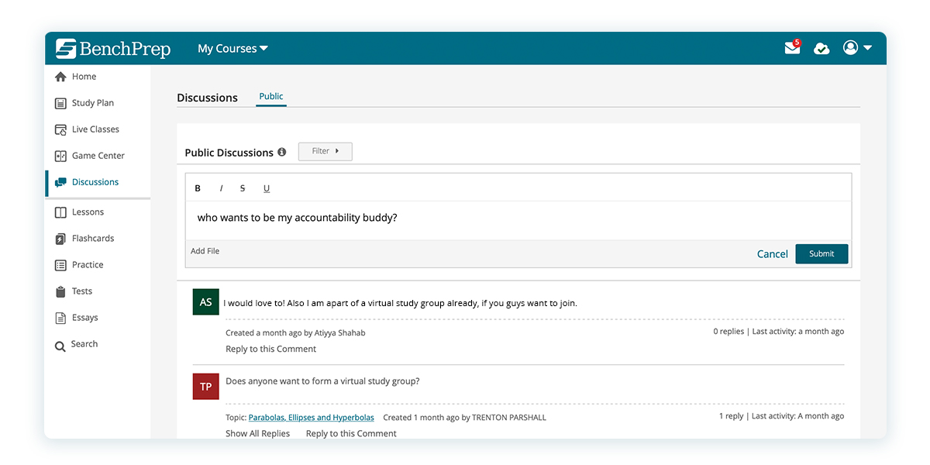The height and width of the screenshot is (465, 930).
Task: Click the Search magnifier icon
Action: [60, 346]
